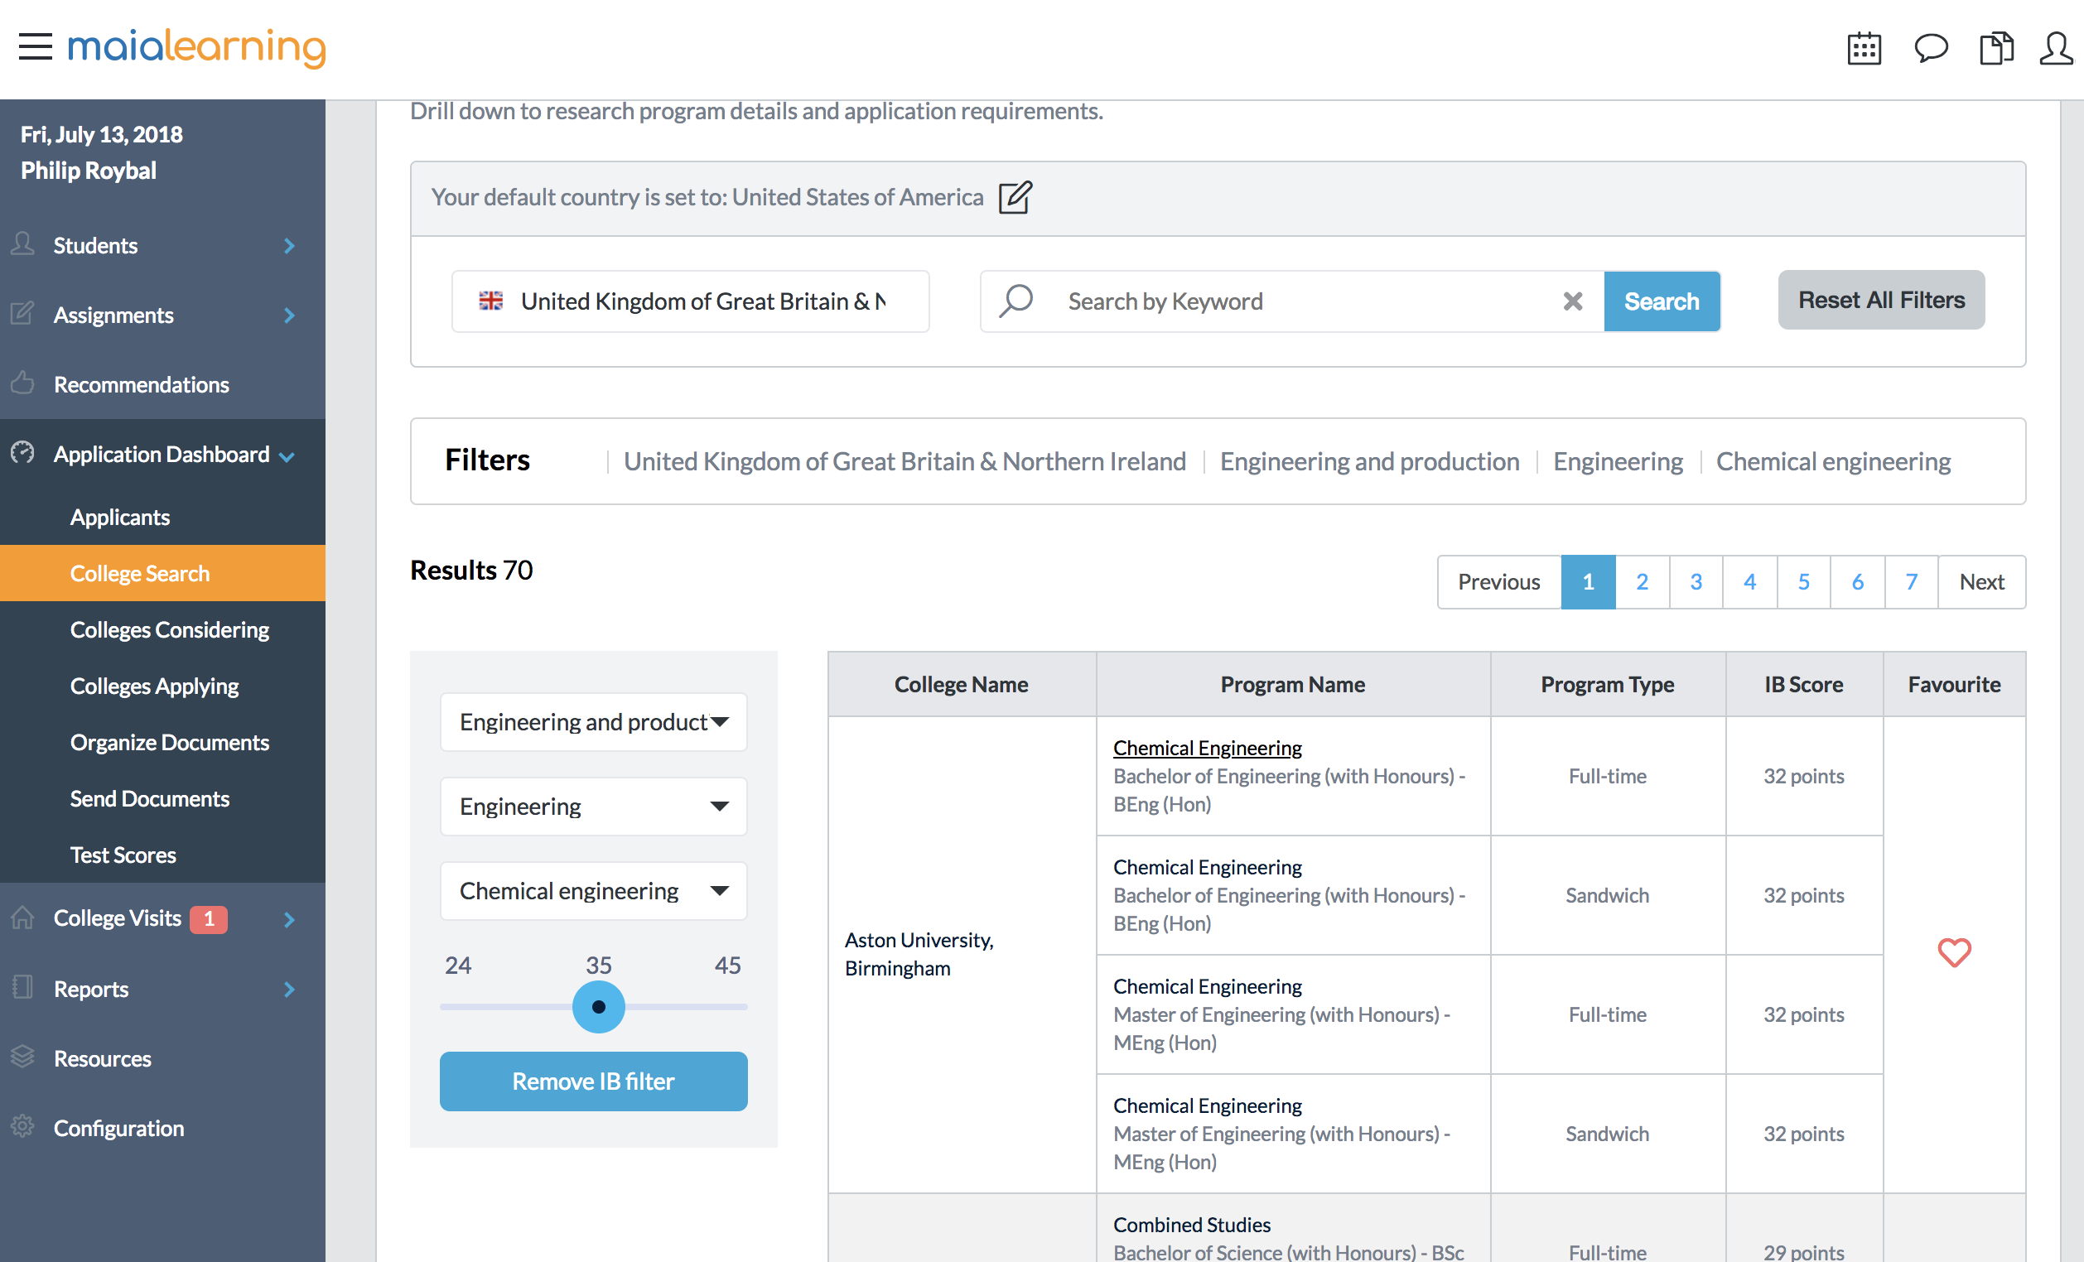This screenshot has height=1262, width=2084.
Task: Open Colleges Considering in sidebar
Action: 169,629
